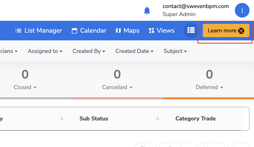This screenshot has width=254, height=147.
Task: Open the Created By filter dropdown
Action: pos(89,51)
